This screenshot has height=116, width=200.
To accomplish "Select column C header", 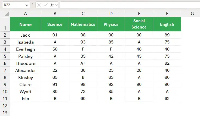I will (83, 14).
